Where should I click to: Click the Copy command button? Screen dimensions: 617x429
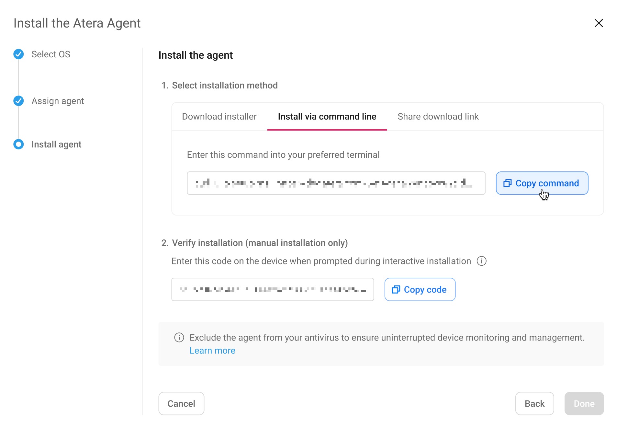click(x=543, y=183)
